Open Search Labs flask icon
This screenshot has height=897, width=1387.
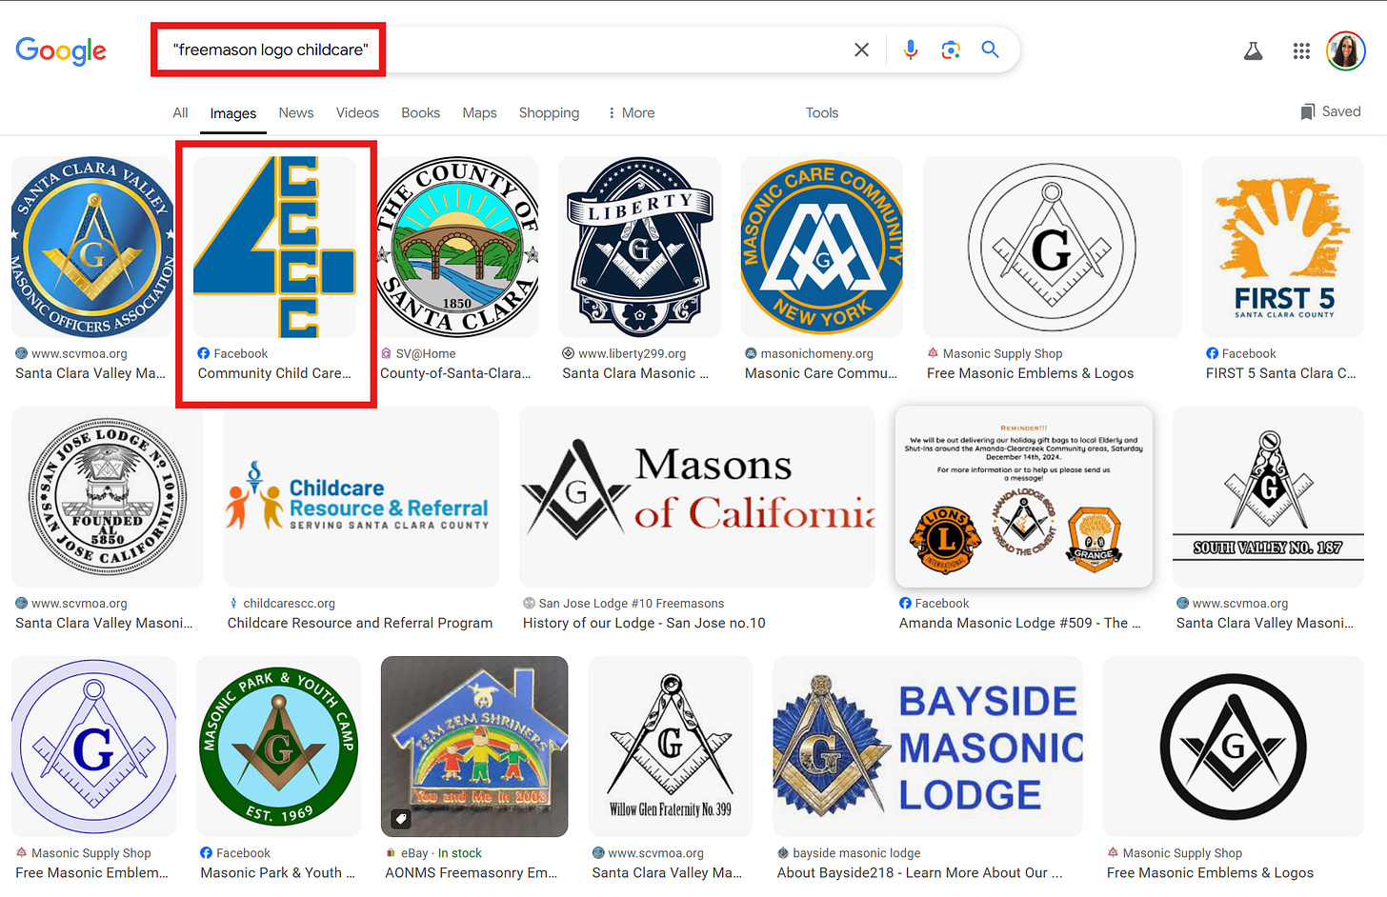(x=1254, y=50)
